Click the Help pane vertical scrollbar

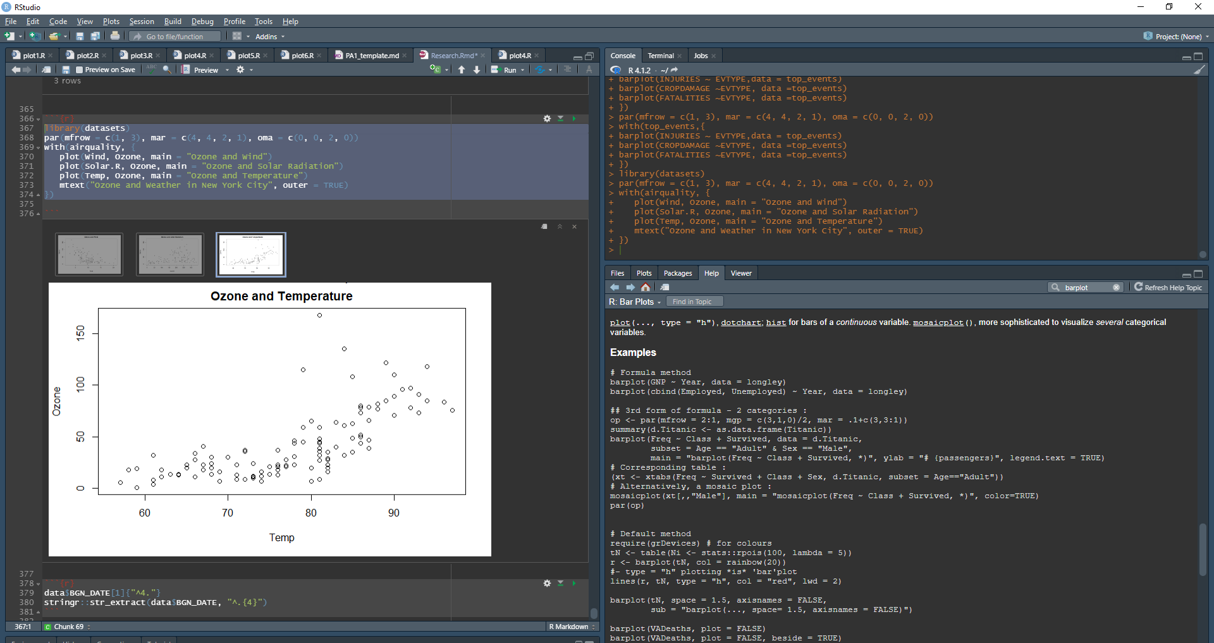click(x=1203, y=549)
